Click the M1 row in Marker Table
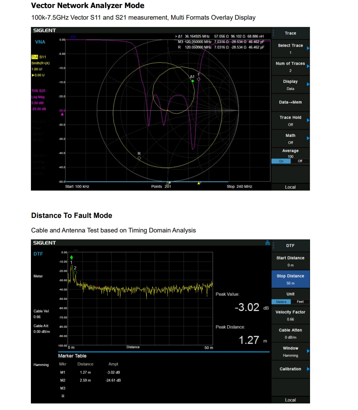Image resolution: width=358 pixels, height=410 pixels. point(90,373)
